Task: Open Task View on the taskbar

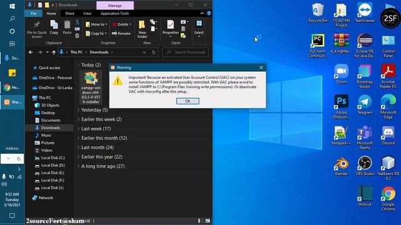Action: (12, 44)
